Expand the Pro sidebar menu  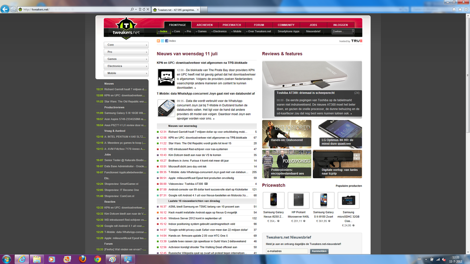click(126, 52)
